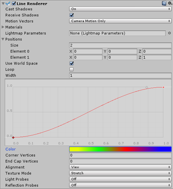Open the Alignment dropdown set to View
This screenshot has width=173, height=189.
pos(120,167)
